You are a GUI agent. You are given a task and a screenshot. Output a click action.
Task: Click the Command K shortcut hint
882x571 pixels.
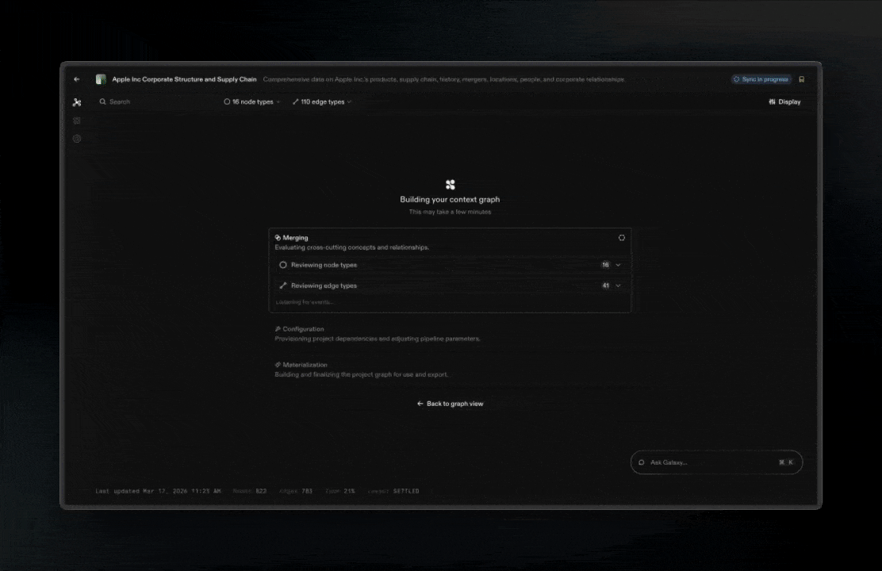coord(786,462)
